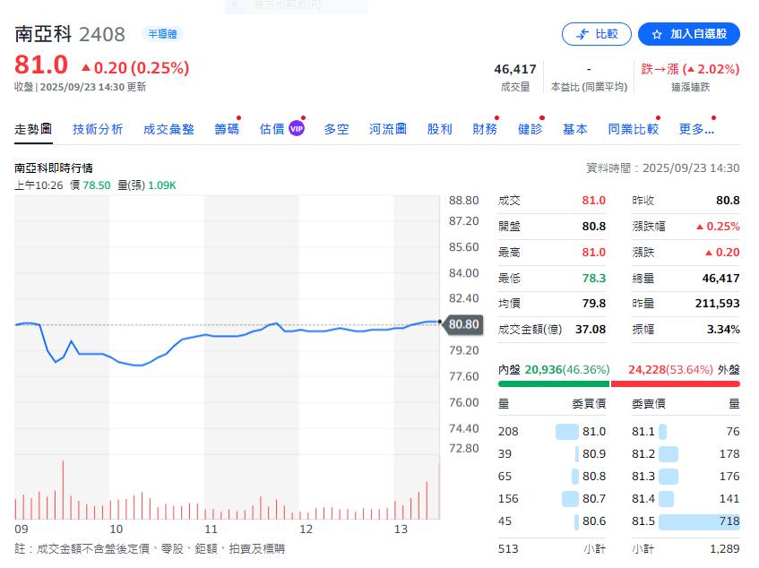The image size is (759, 568).
Task: Click the blue intraday price line chart
Action: click(224, 338)
